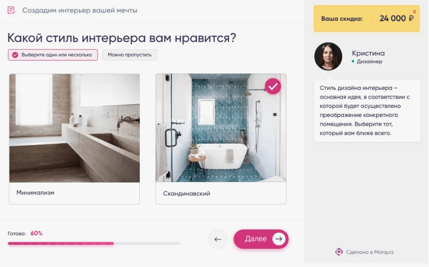Click the right arrow circle inside Далее
The width and height of the screenshot is (429, 267).
279,239
